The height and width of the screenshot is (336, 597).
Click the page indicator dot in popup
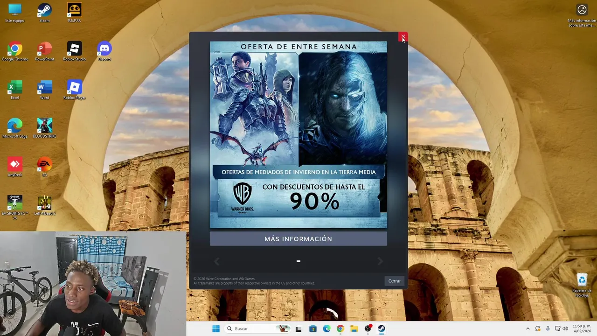click(x=298, y=261)
